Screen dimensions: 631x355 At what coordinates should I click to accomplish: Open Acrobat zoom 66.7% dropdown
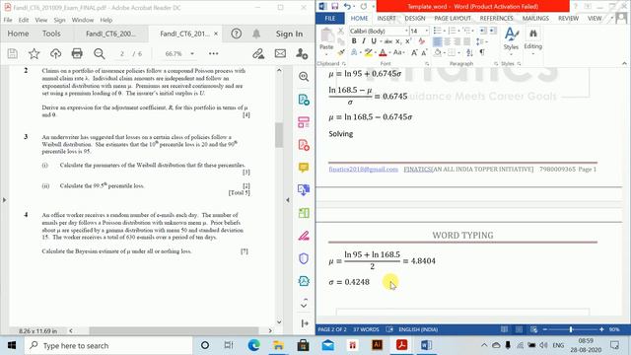coord(192,53)
